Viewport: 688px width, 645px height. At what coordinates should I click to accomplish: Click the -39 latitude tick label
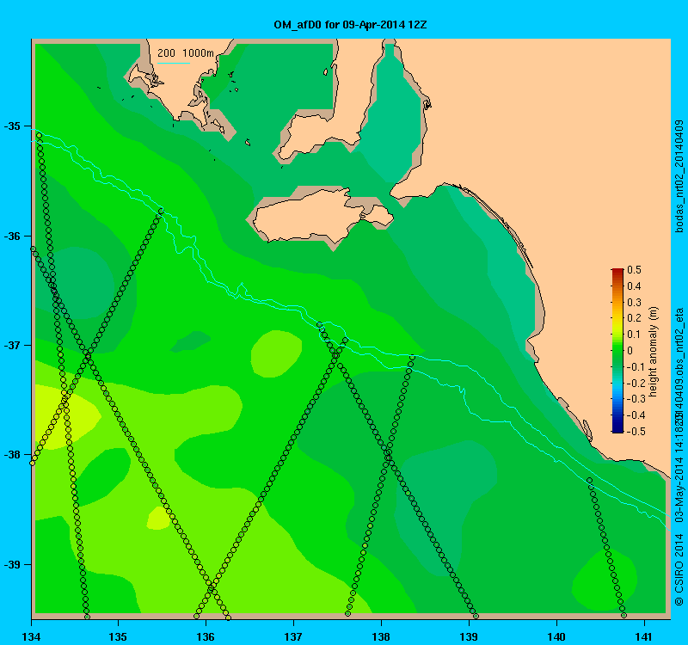[x=12, y=564]
